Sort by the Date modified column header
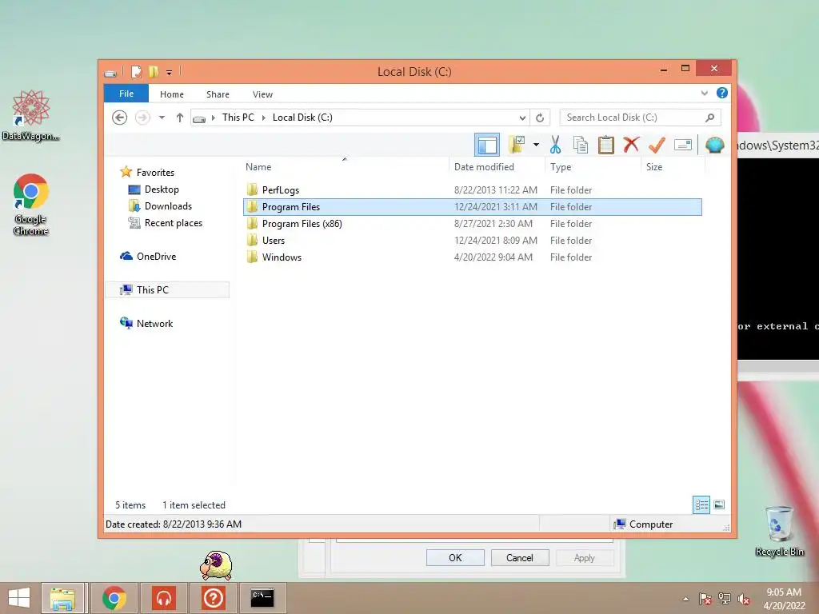819x614 pixels. pos(484,167)
